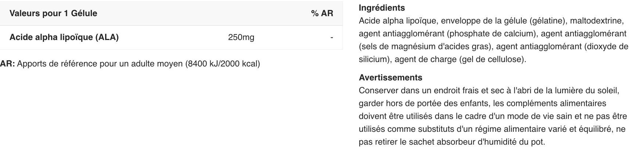Click the bold "AR:" footnote label
The height and width of the screenshot is (152, 632).
7,64
